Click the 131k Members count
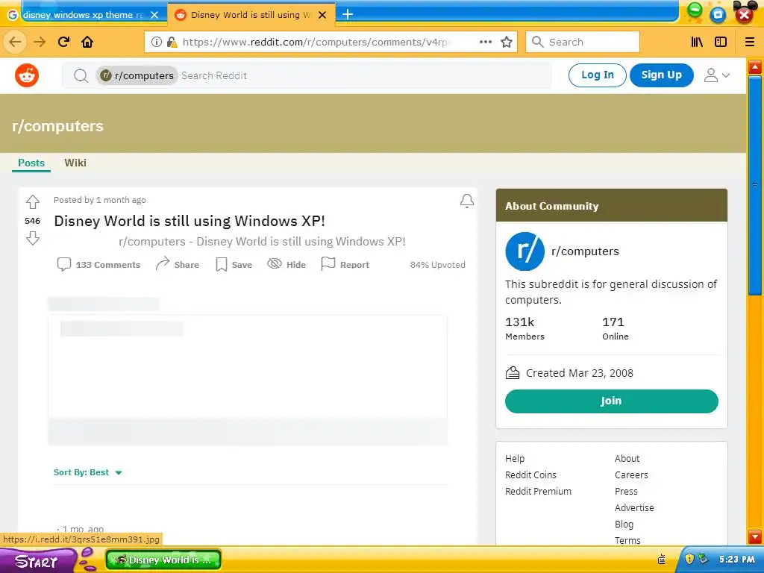Image resolution: width=764 pixels, height=573 pixels. coord(525,328)
